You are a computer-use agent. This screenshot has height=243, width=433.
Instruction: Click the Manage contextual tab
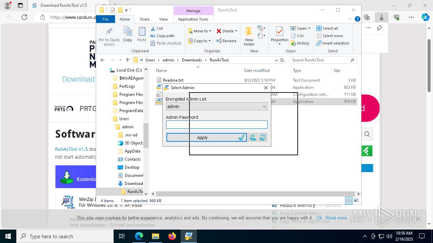(x=193, y=10)
